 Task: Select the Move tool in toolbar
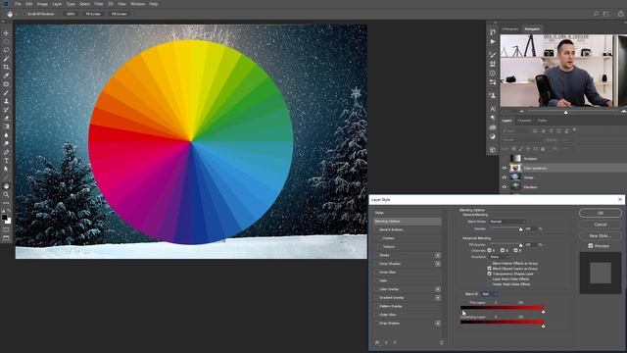coord(6,33)
